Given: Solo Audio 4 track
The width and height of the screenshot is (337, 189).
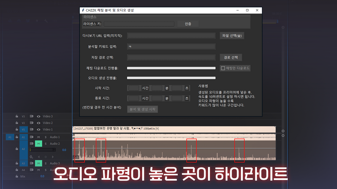Looking at the screenshot, I should pos(46,170).
